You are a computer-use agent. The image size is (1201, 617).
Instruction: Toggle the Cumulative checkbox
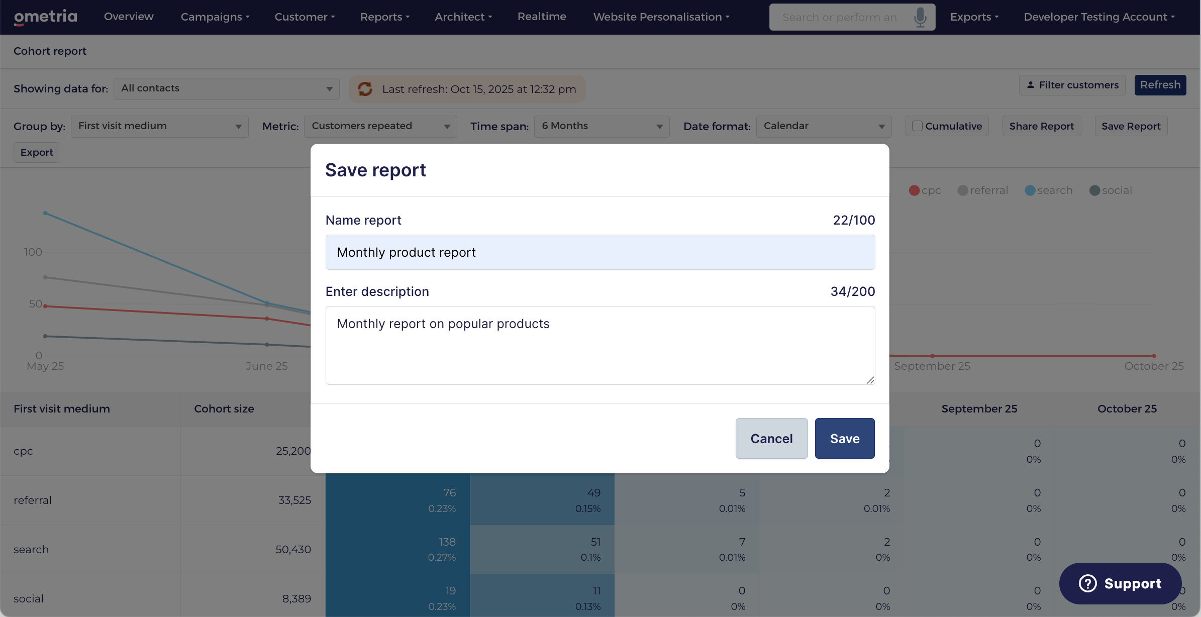(917, 126)
